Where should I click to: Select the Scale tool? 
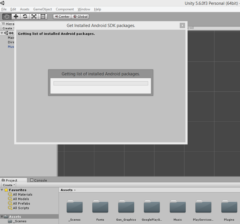pos(34,17)
